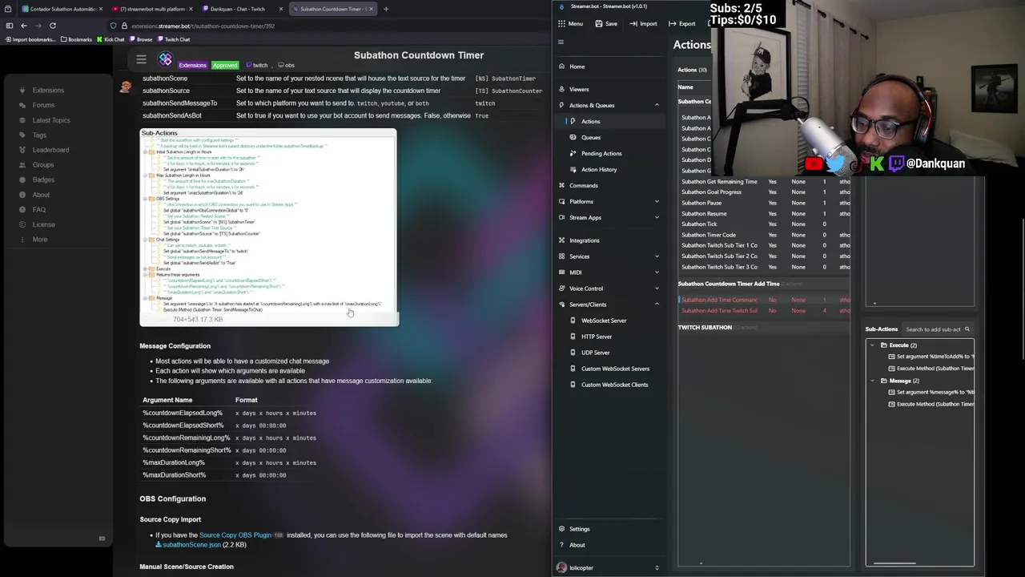
Task: Collapse Message sub-action group
Action: 873,381
